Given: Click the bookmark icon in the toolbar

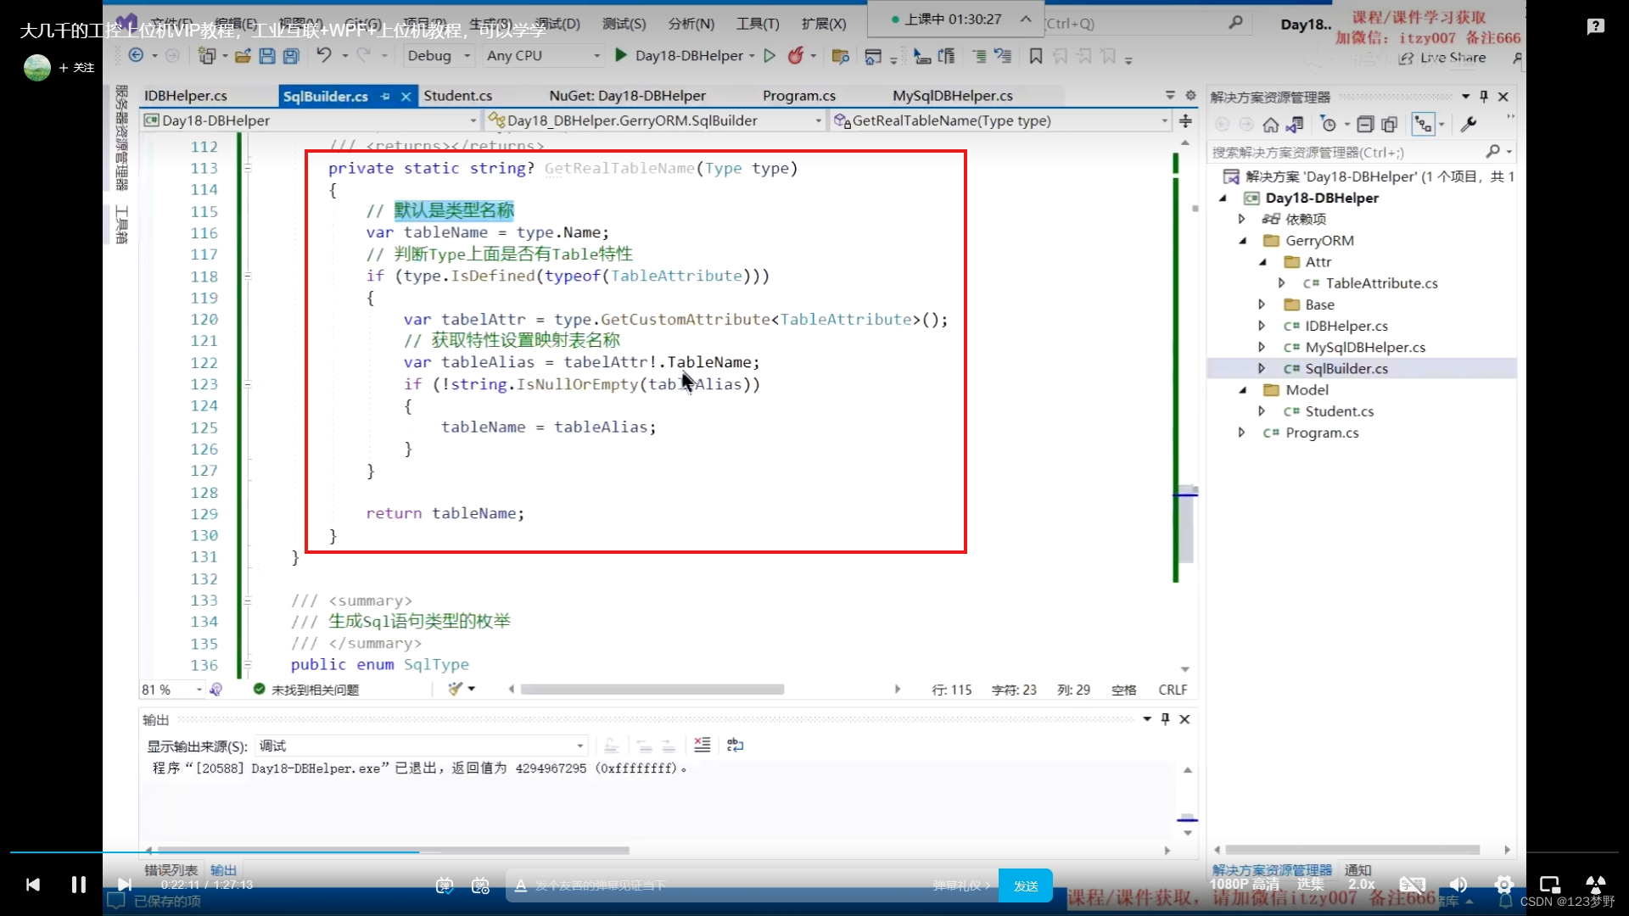Looking at the screenshot, I should tap(1035, 56).
